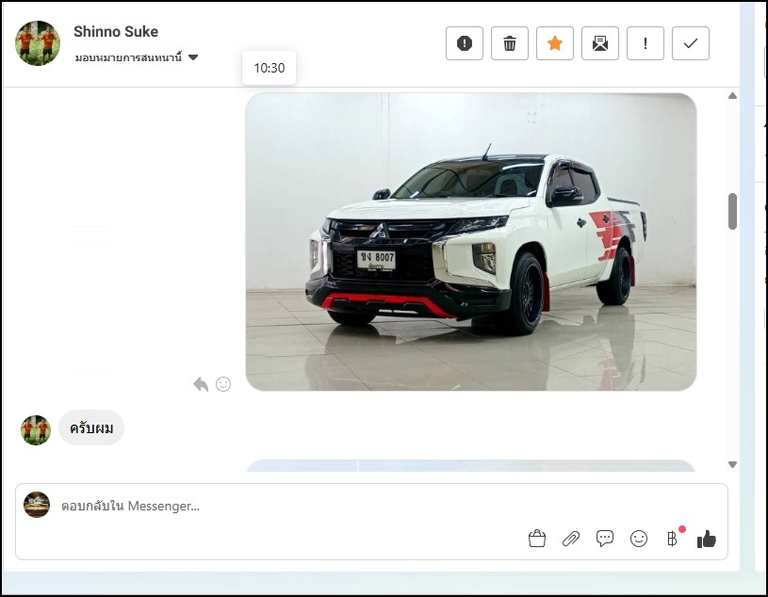Flag conversation with the exclamation priority icon
Viewport: 768px width, 597px height.
(x=645, y=43)
